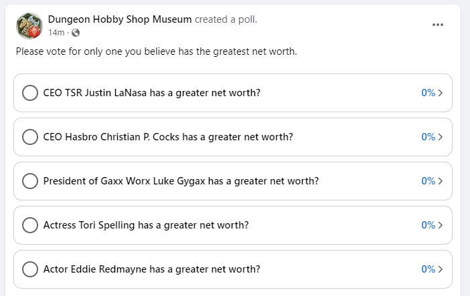Click the 0% result for Justin LaNasa
The height and width of the screenshot is (296, 470).
(428, 93)
